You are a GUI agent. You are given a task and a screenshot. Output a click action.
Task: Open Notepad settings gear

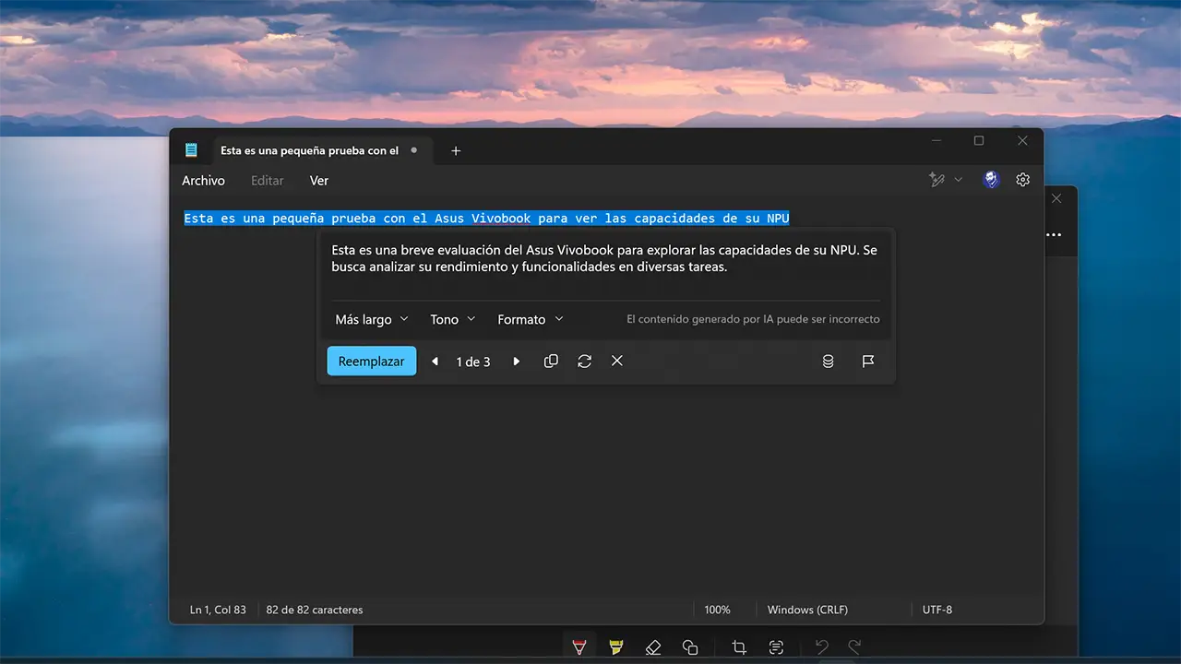click(1022, 180)
